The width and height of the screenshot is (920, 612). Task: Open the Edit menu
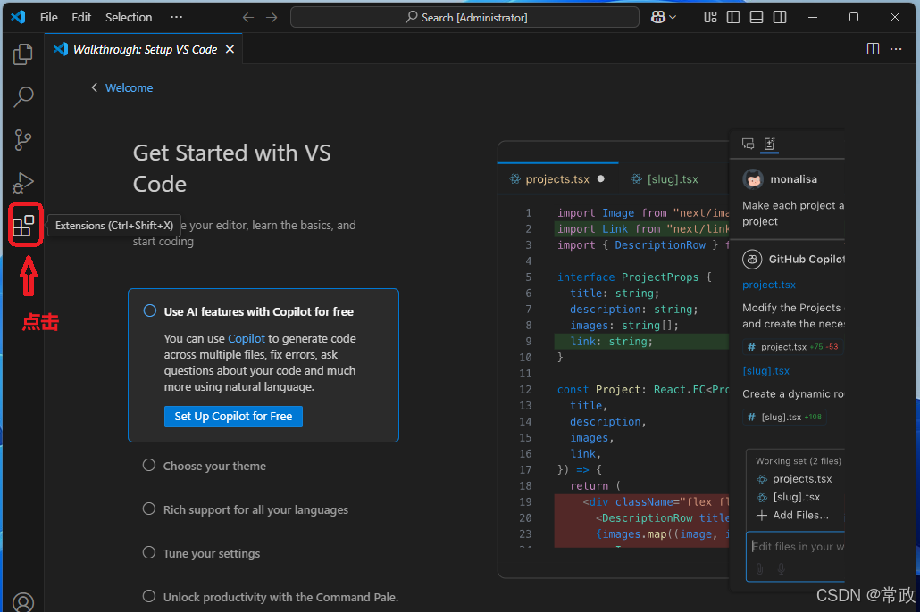(81, 18)
